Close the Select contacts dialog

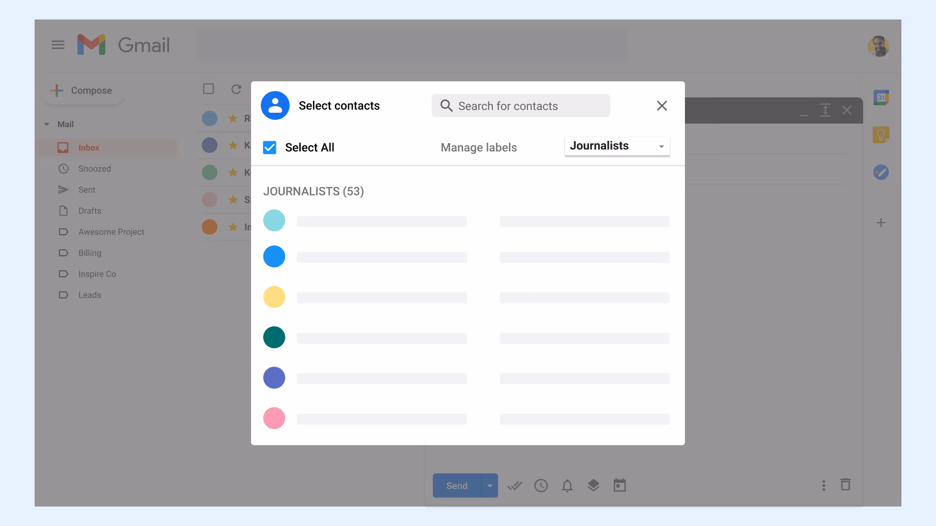pos(662,106)
